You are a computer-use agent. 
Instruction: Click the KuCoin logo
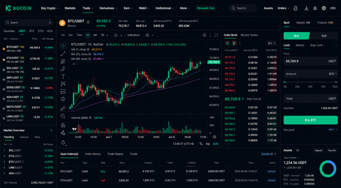pos(18,8)
